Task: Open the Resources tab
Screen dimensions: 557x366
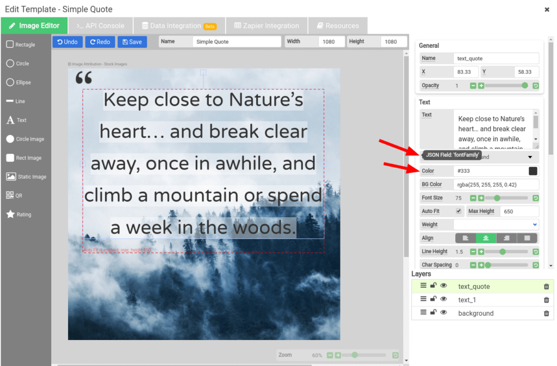Action: 338,26
